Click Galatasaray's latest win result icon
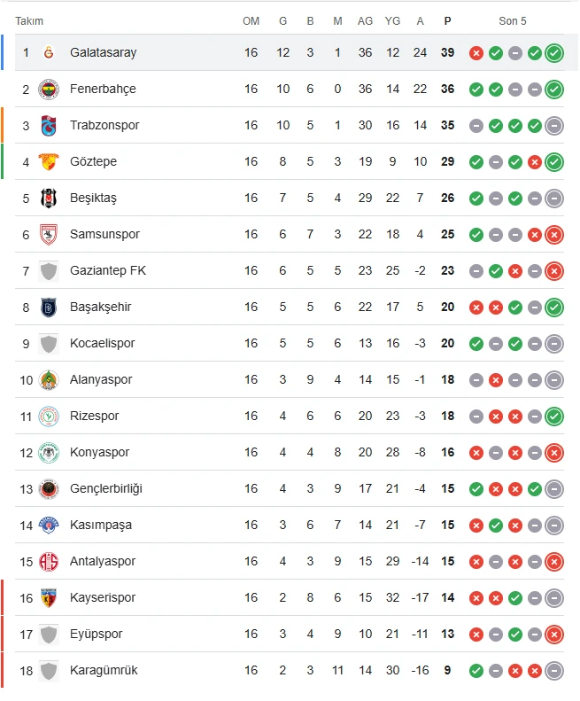 click(x=554, y=52)
